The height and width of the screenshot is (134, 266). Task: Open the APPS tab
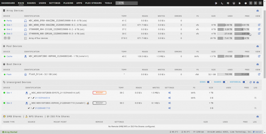click(79, 3)
